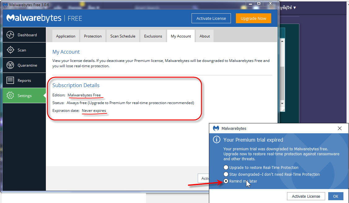349x203 pixels.
Task: Switch to the Application tab
Action: point(66,36)
